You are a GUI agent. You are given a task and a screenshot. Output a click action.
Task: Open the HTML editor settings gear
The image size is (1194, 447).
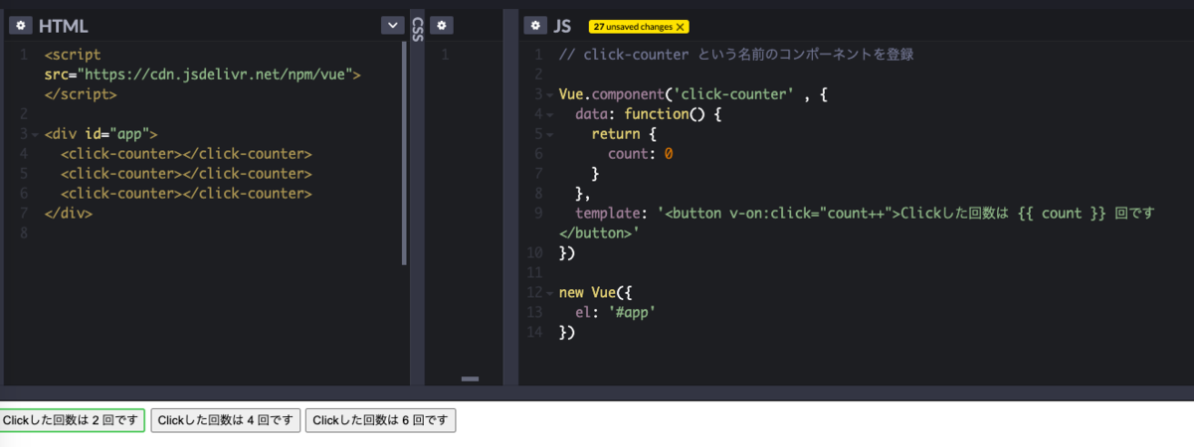(21, 25)
